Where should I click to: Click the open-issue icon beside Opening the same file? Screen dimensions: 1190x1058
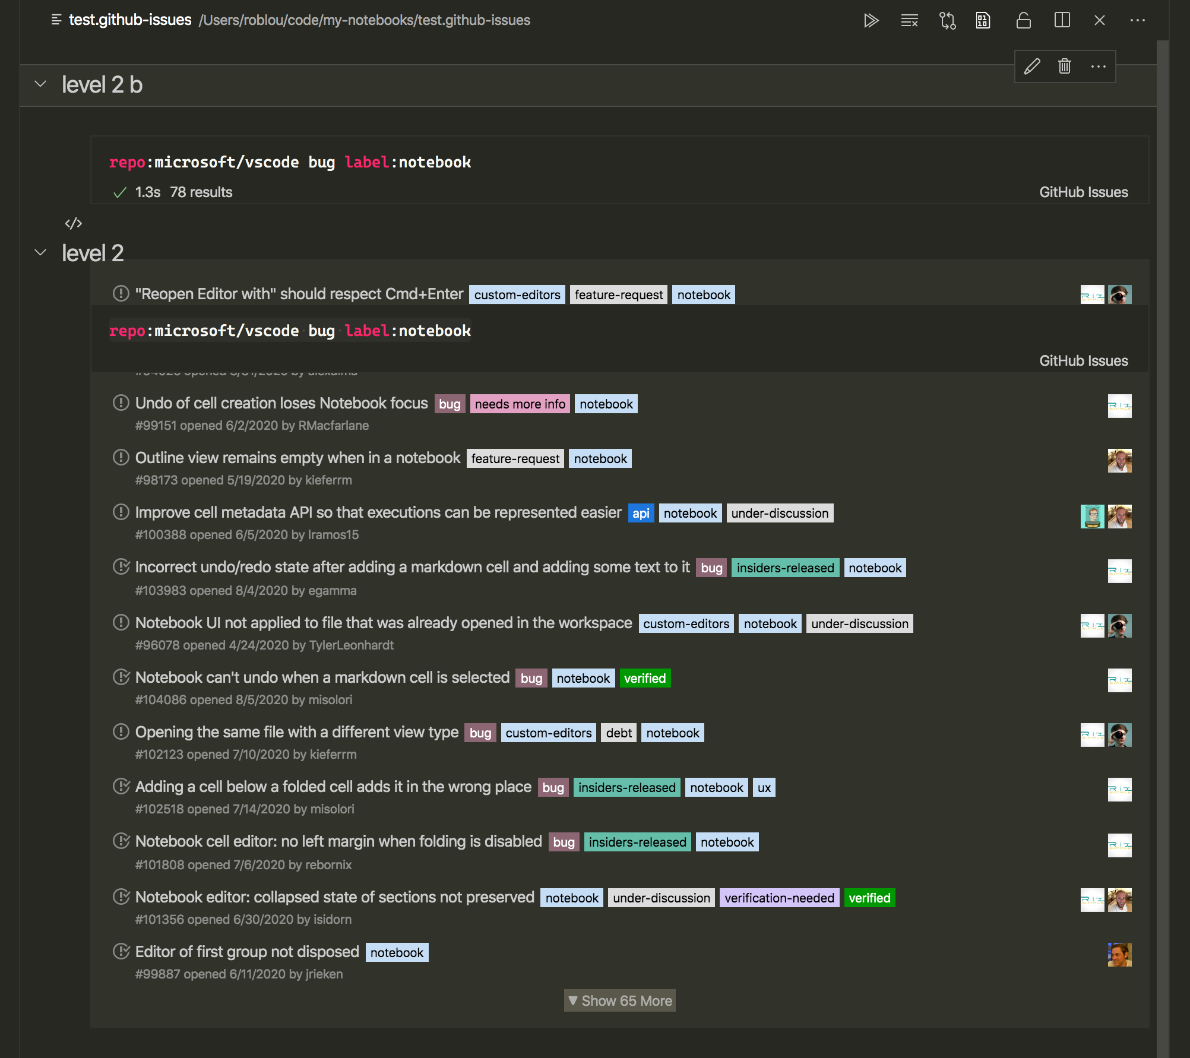[x=121, y=731]
